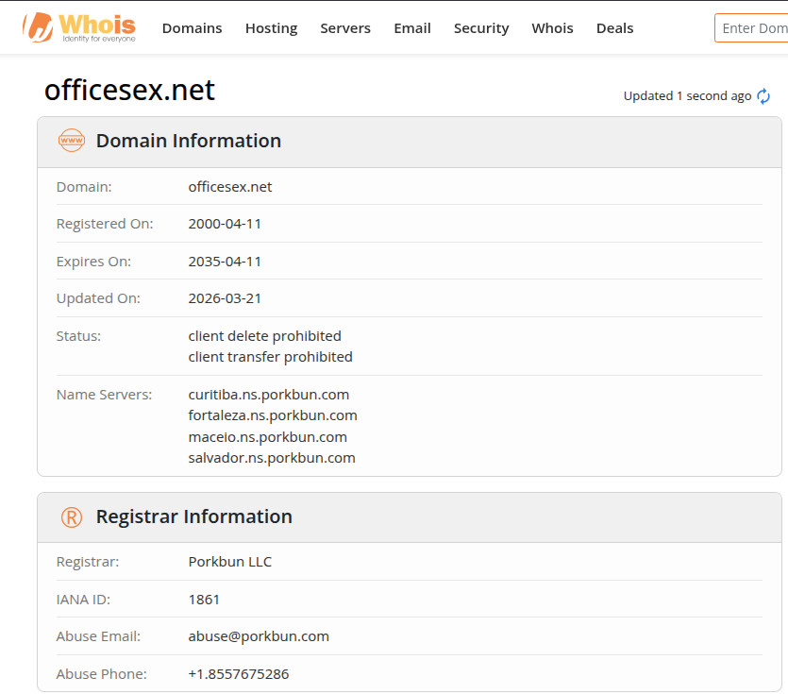
Task: Click the registered R icon in Registrar Information
Action: pos(72,516)
